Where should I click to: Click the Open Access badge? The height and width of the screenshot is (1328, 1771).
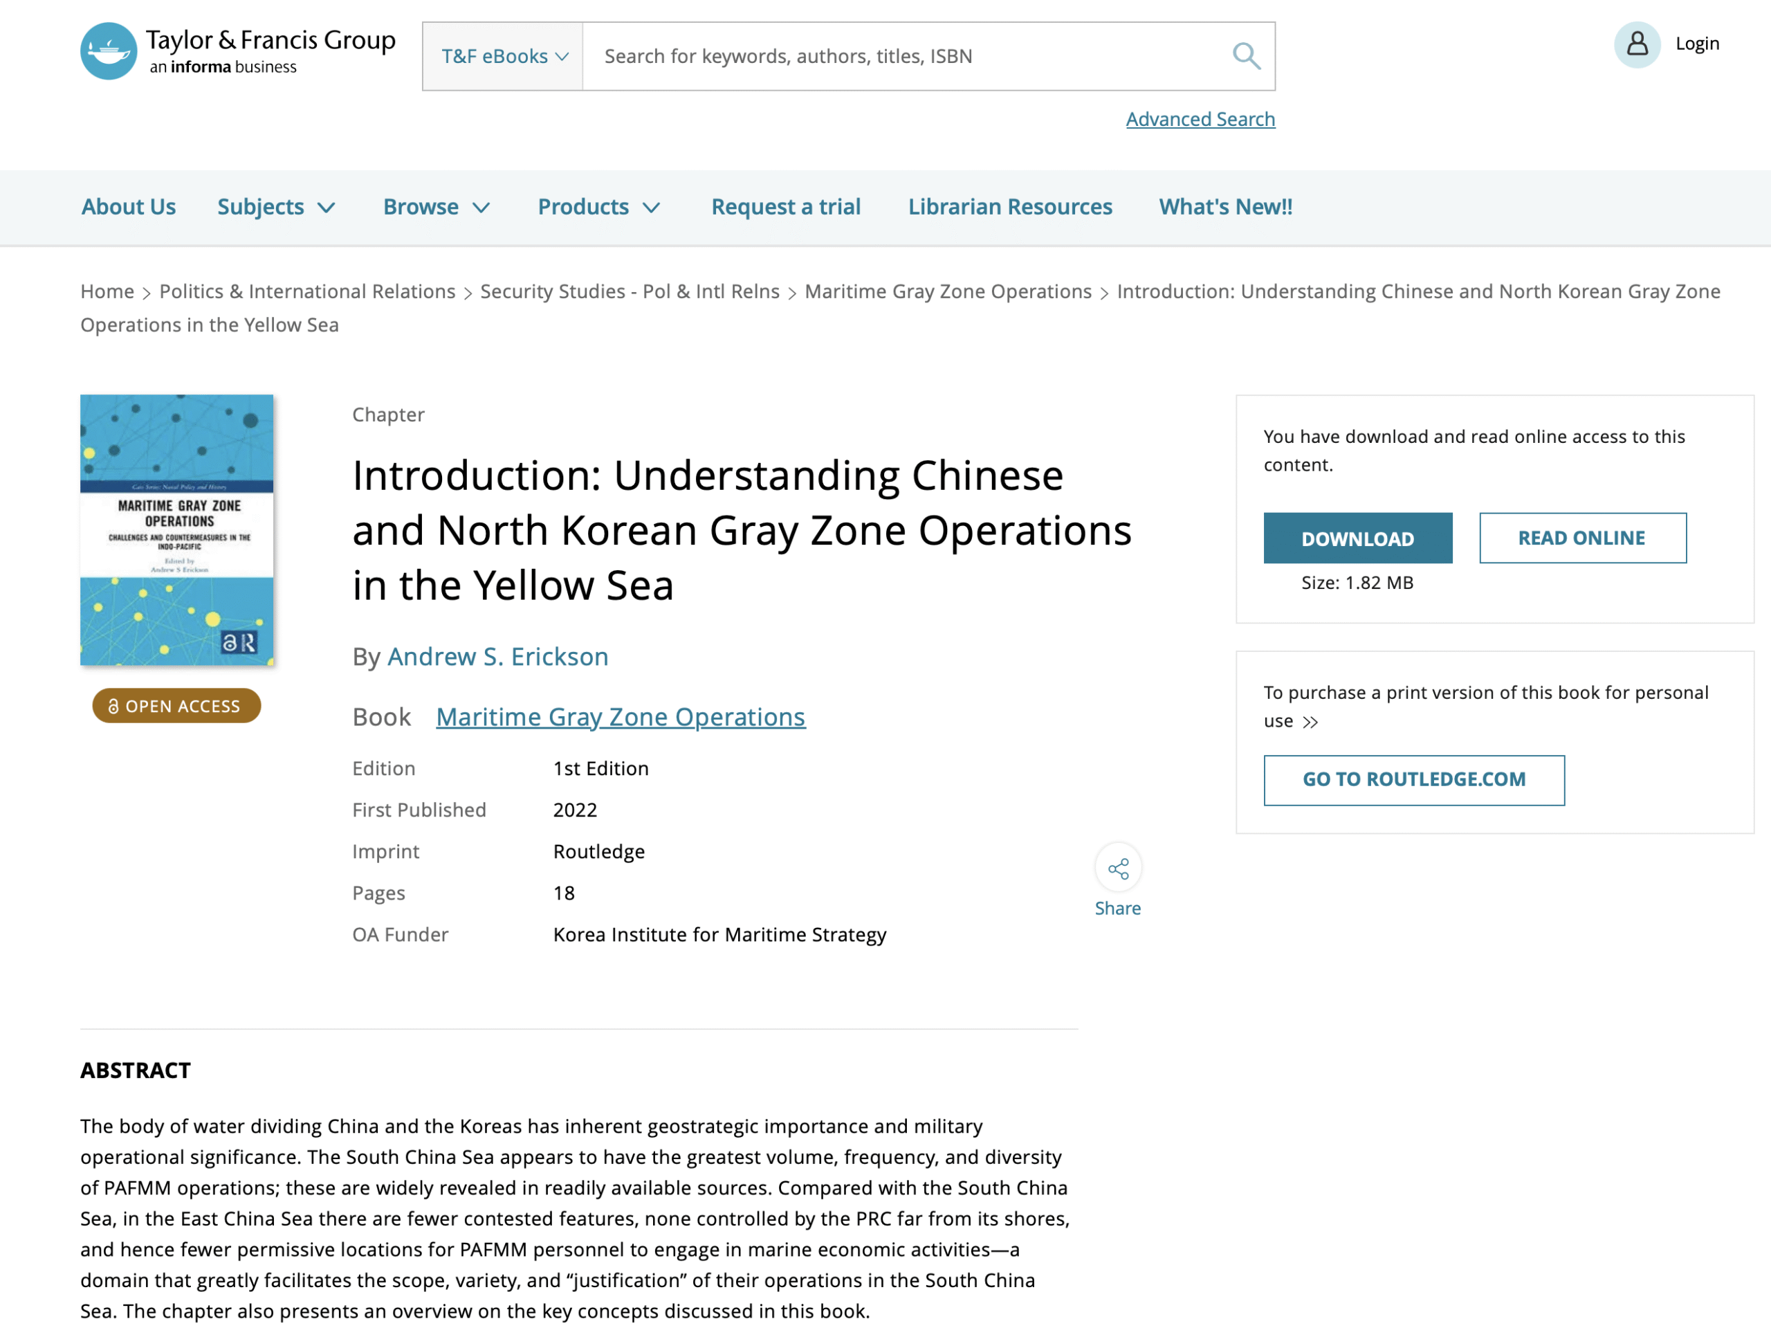pyautogui.click(x=176, y=706)
